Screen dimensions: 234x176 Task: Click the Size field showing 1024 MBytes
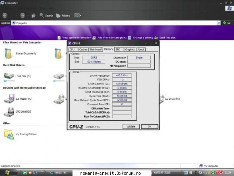click(x=93, y=62)
